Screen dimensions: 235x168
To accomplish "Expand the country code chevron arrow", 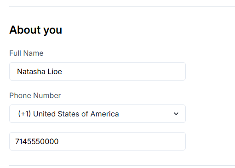I will pyautogui.click(x=176, y=114).
